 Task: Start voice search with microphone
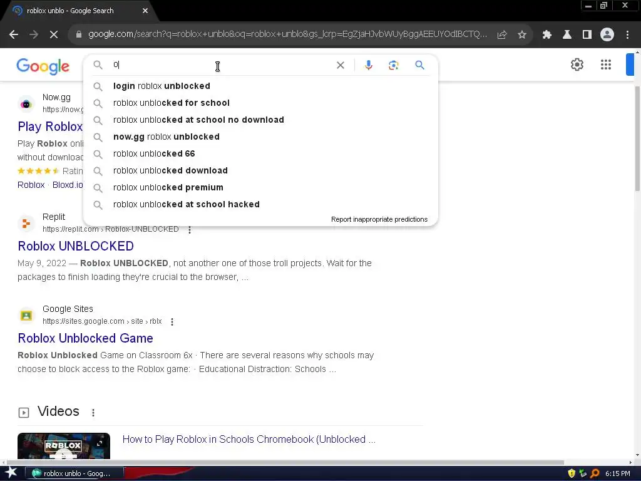(x=369, y=65)
